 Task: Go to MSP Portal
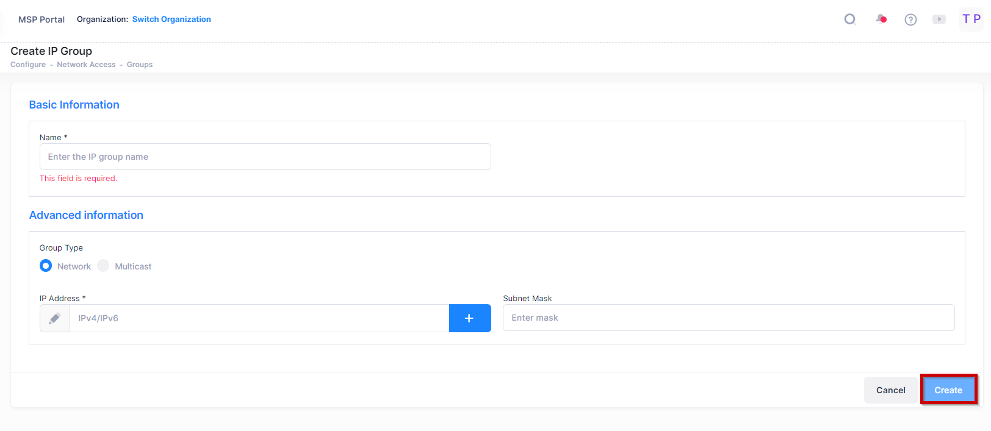pos(41,20)
